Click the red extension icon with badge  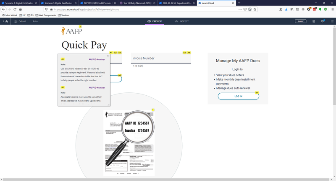(x=314, y=9)
